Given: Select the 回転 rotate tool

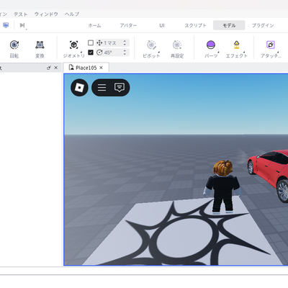Looking at the screenshot, I should coord(14,49).
